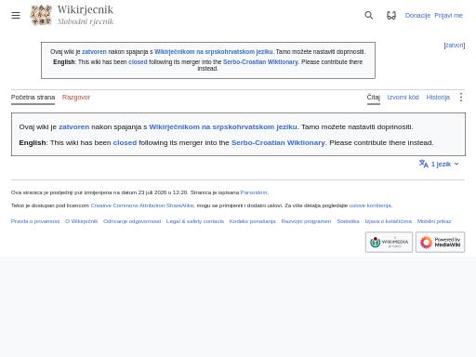Open the Pravila o privatnosti footer link
This screenshot has width=476, height=357.
[35, 221]
